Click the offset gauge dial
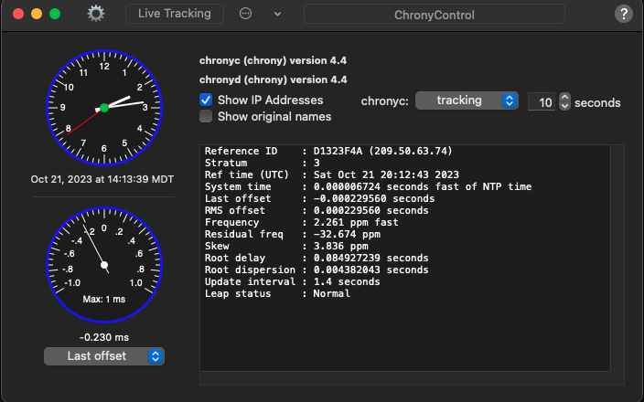Image resolution: width=644 pixels, height=402 pixels. tap(104, 265)
